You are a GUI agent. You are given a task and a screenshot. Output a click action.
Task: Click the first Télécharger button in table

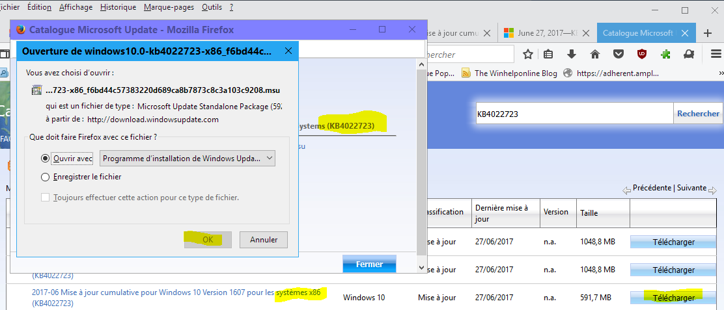674,242
